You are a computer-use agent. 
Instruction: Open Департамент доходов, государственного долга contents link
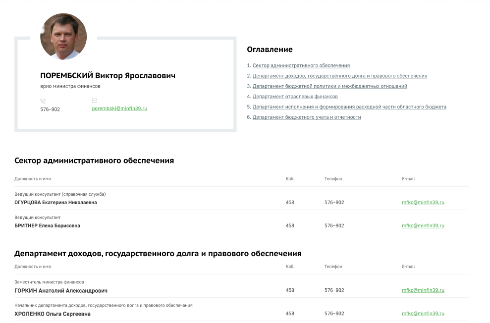(339, 76)
